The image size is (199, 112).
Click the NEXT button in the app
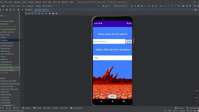[113, 96]
